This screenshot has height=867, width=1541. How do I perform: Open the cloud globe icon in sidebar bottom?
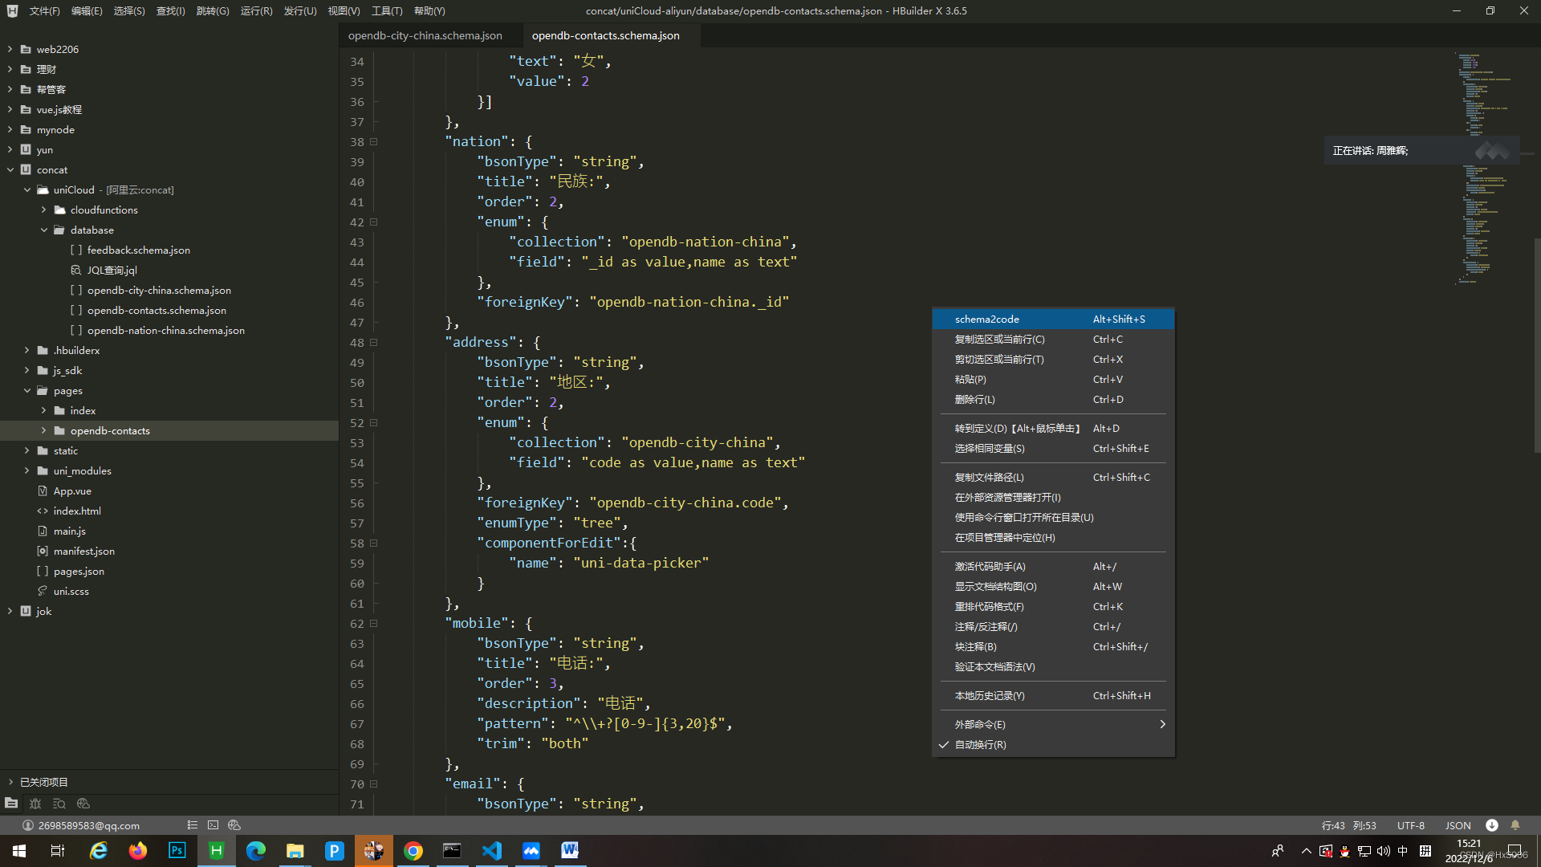(83, 804)
